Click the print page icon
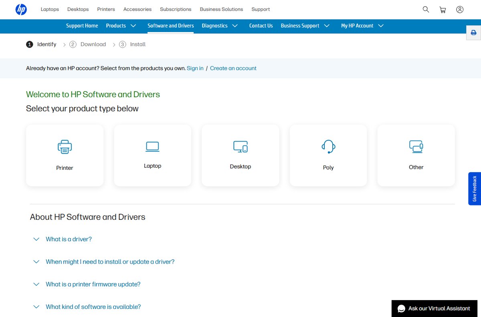Screen dimensions: 481x317 point(473,33)
